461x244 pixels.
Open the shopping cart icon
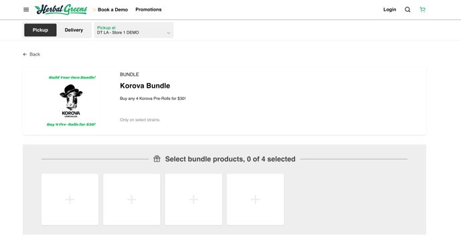point(423,9)
